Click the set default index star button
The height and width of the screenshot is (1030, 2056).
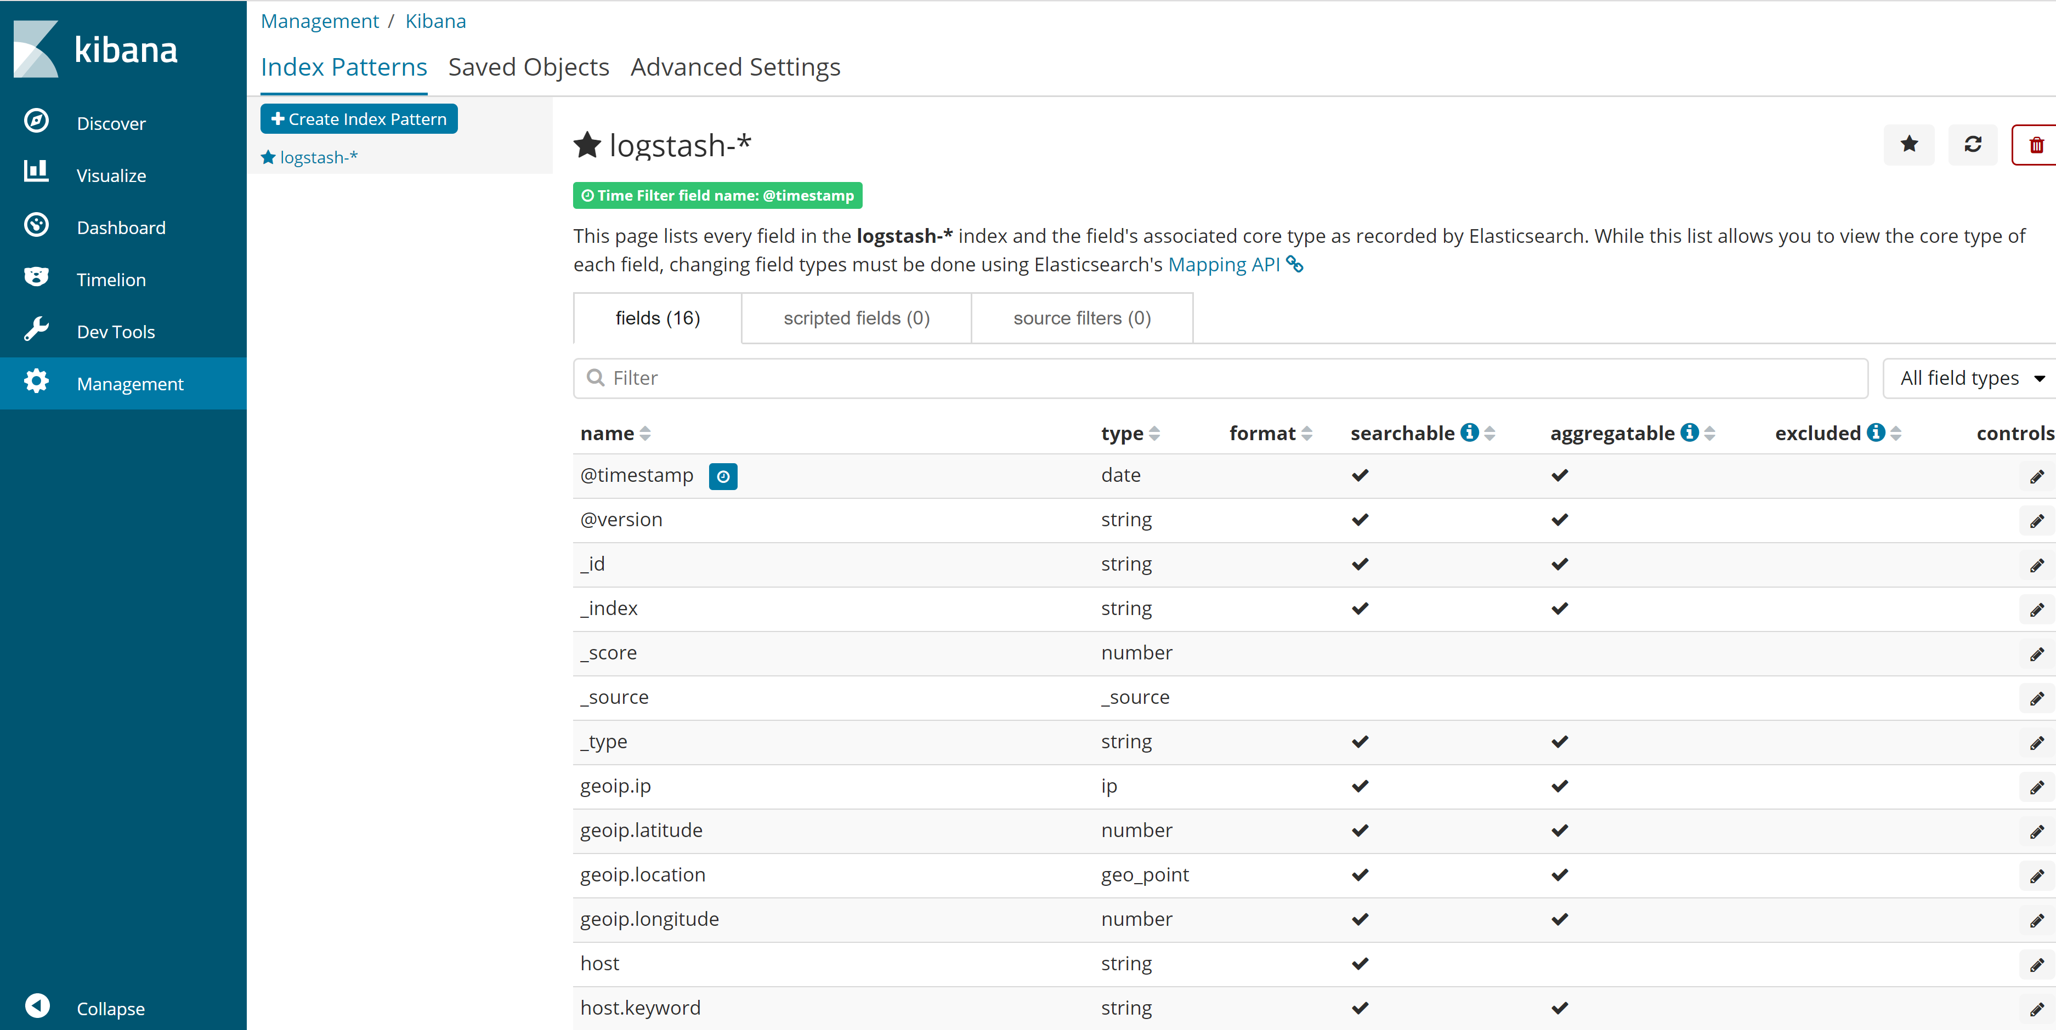1908,145
